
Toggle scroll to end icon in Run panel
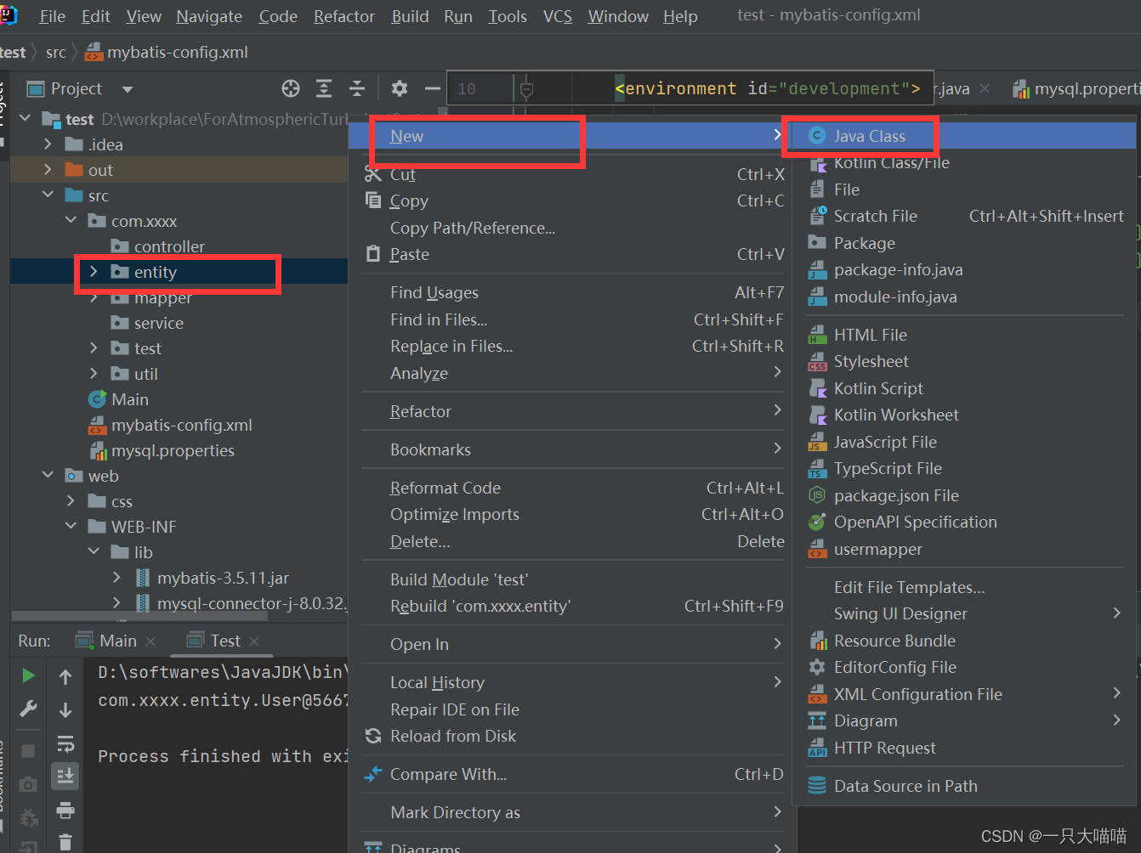coord(65,776)
